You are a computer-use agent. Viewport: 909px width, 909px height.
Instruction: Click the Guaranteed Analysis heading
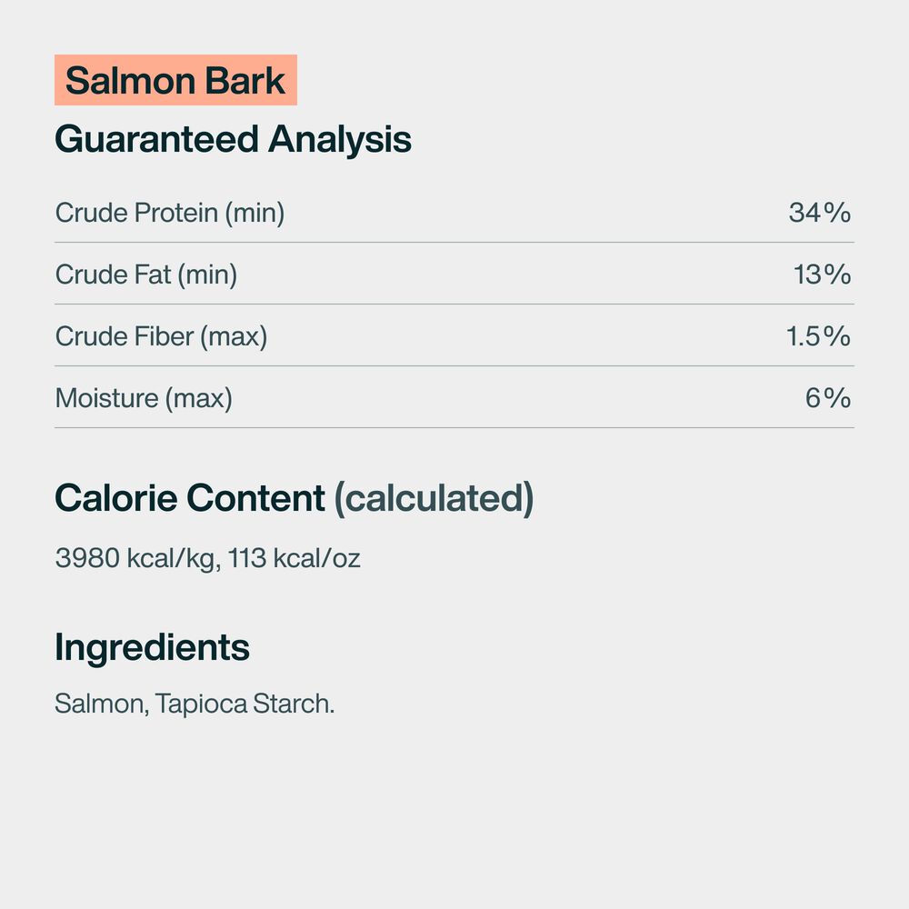click(233, 140)
